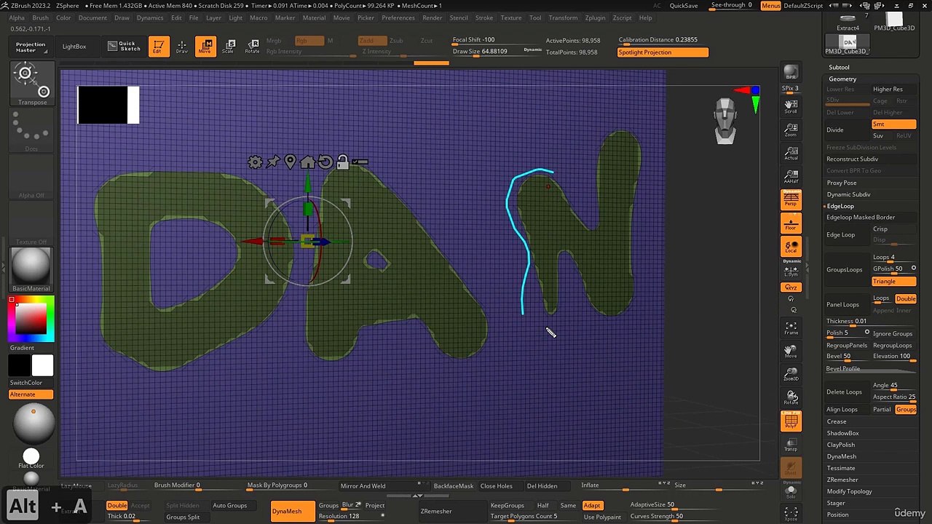Open the Quick Sketch tool
Image resolution: width=932 pixels, height=524 pixels.
click(124, 47)
